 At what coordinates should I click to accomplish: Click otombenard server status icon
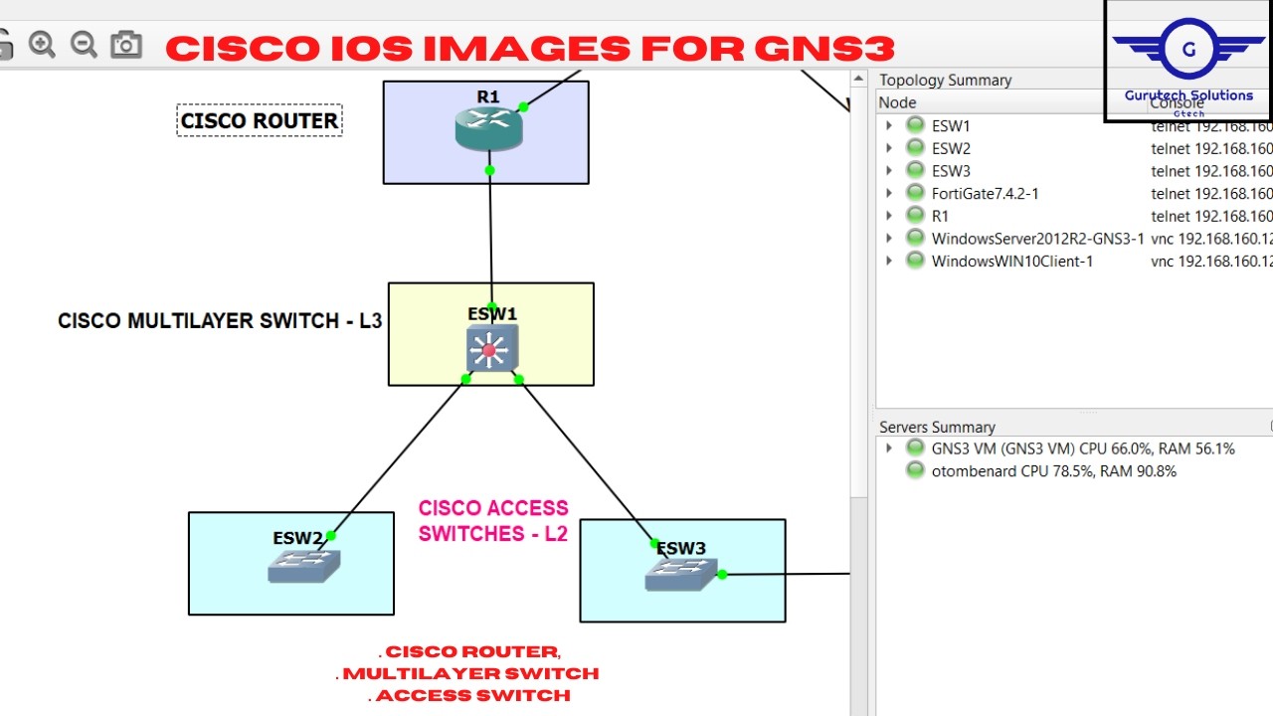coord(915,470)
